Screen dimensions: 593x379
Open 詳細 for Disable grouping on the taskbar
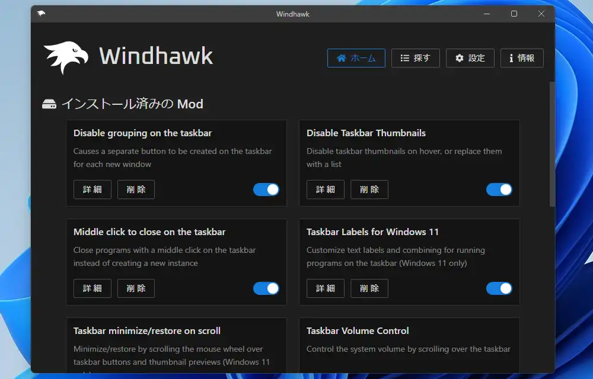tap(93, 189)
